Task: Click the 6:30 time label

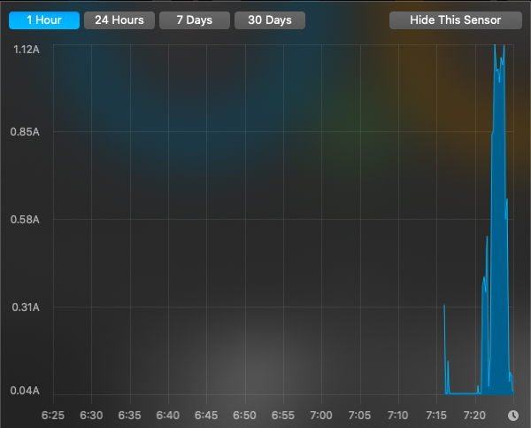Action: 91,416
